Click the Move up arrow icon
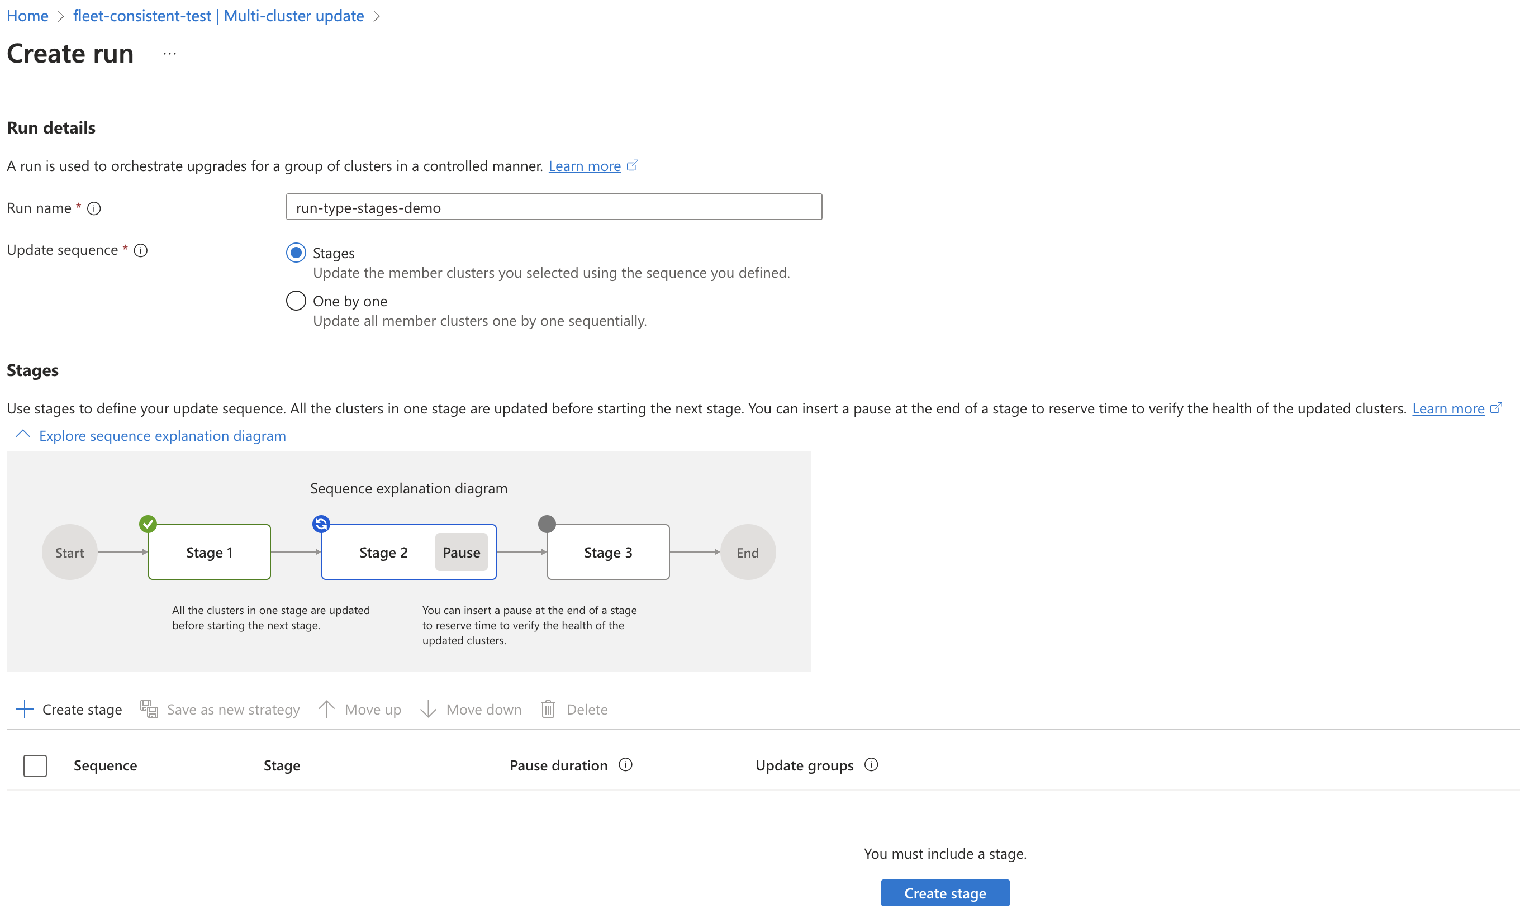This screenshot has width=1520, height=923. 326,709
